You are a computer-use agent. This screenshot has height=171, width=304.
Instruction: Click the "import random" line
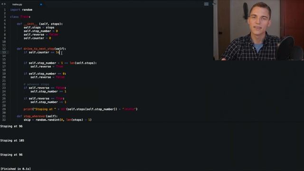point(21,9)
